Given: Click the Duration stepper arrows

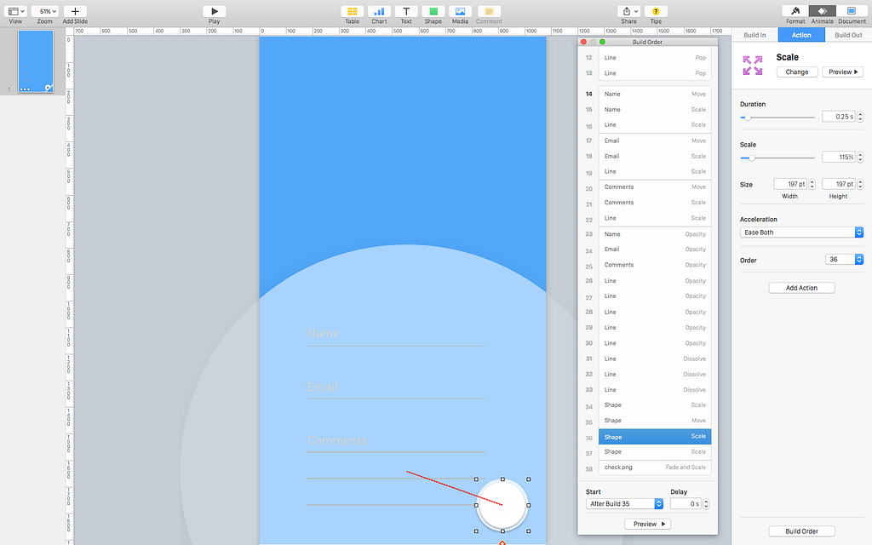Looking at the screenshot, I should (860, 117).
